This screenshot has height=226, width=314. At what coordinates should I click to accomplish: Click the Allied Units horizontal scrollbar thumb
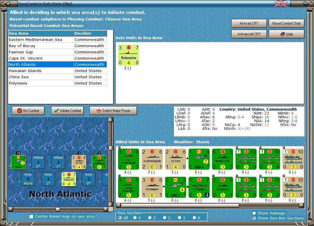180,205
